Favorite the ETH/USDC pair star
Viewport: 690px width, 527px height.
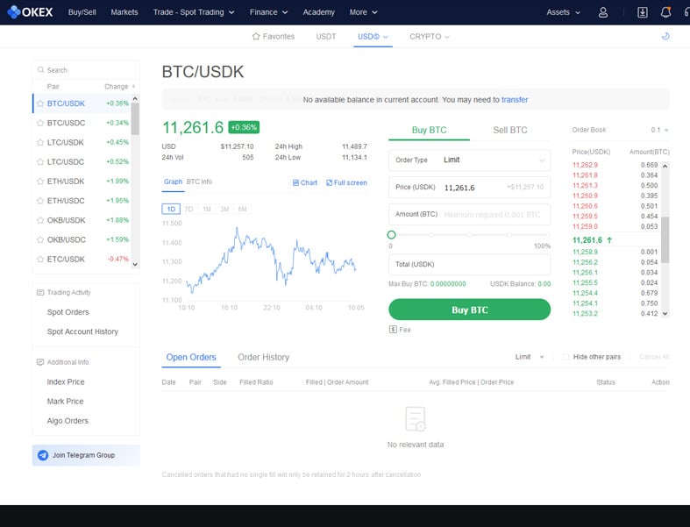tap(40, 200)
